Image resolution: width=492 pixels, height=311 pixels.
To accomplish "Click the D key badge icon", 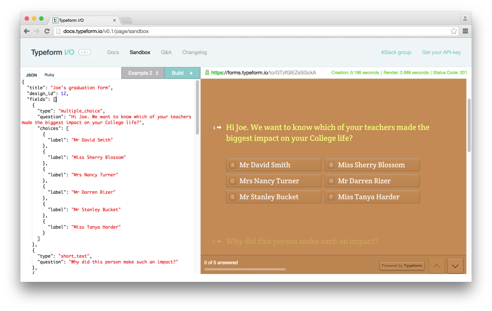I will (x=331, y=181).
